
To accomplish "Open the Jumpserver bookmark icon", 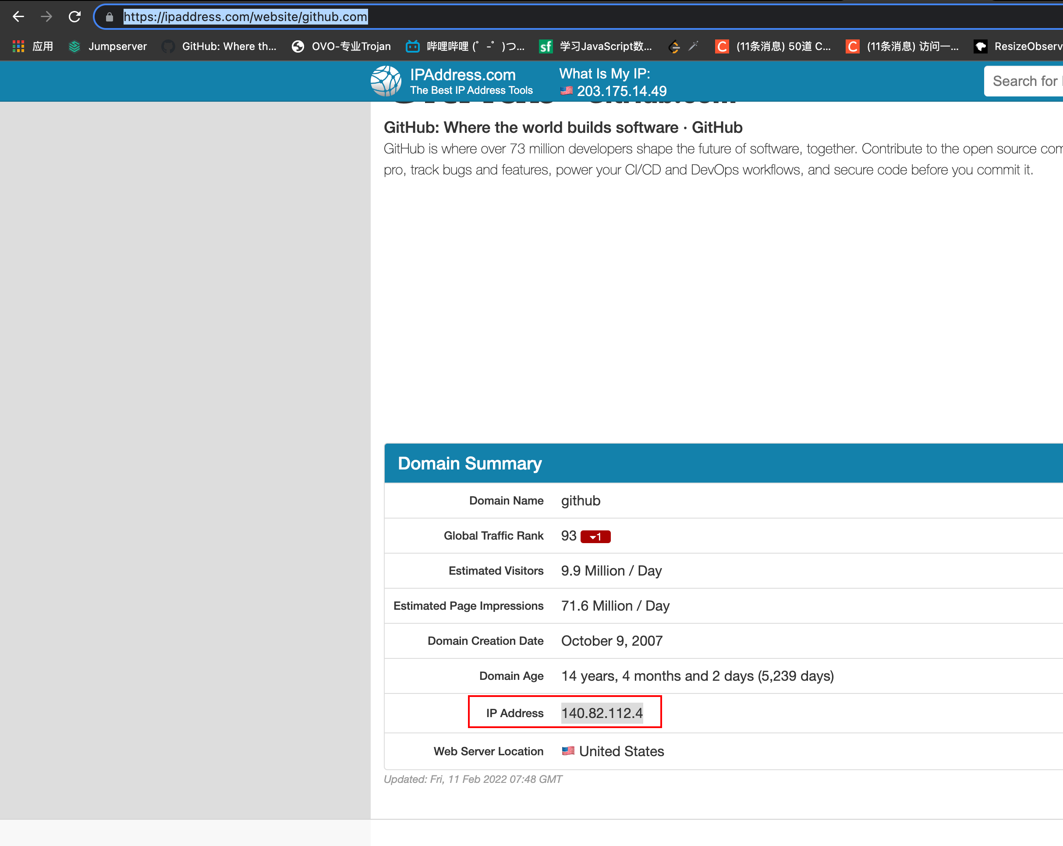I will click(75, 46).
